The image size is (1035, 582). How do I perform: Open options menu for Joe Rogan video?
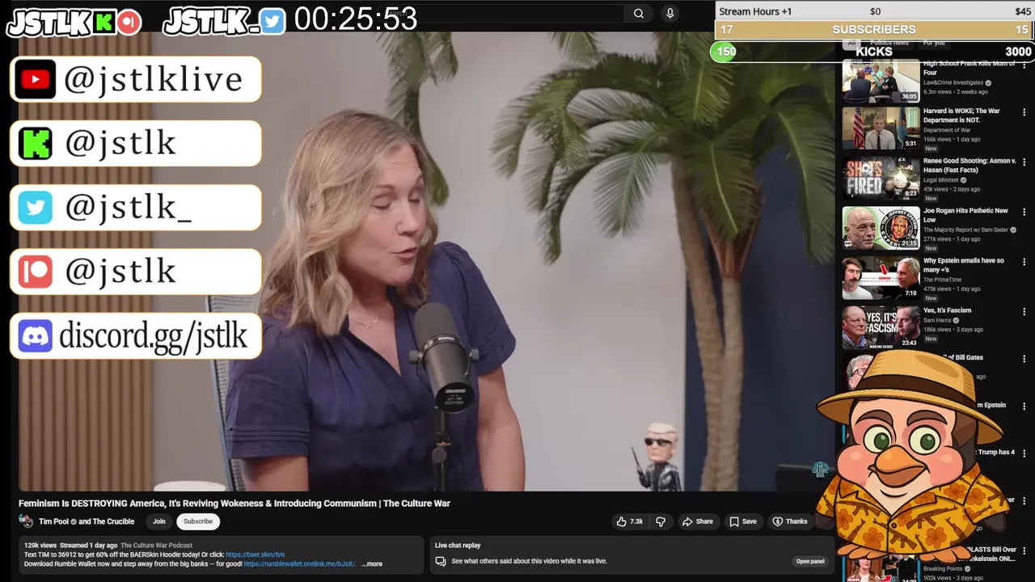1024,212
